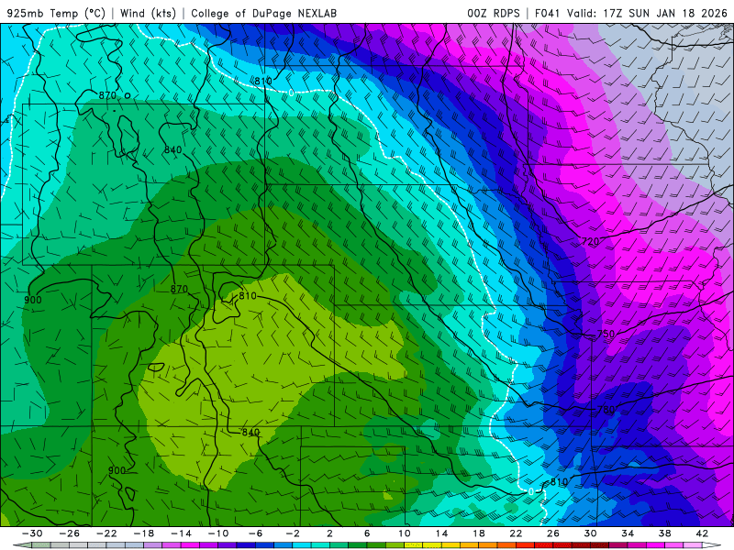
Task: Click the "Wind (kts)" header label
Action: coord(148,13)
